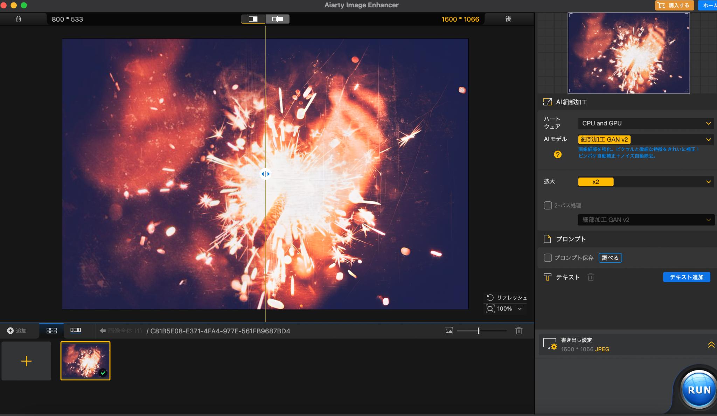Click the navigator preview thumbnail

[x=629, y=53]
